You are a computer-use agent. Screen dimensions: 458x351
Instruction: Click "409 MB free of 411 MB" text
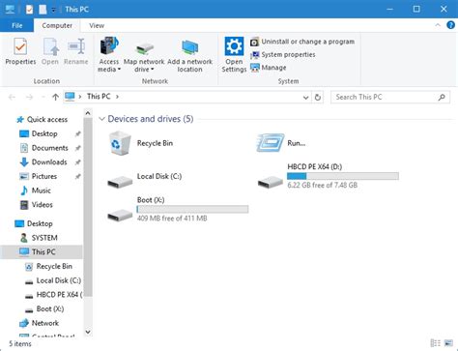[172, 219]
